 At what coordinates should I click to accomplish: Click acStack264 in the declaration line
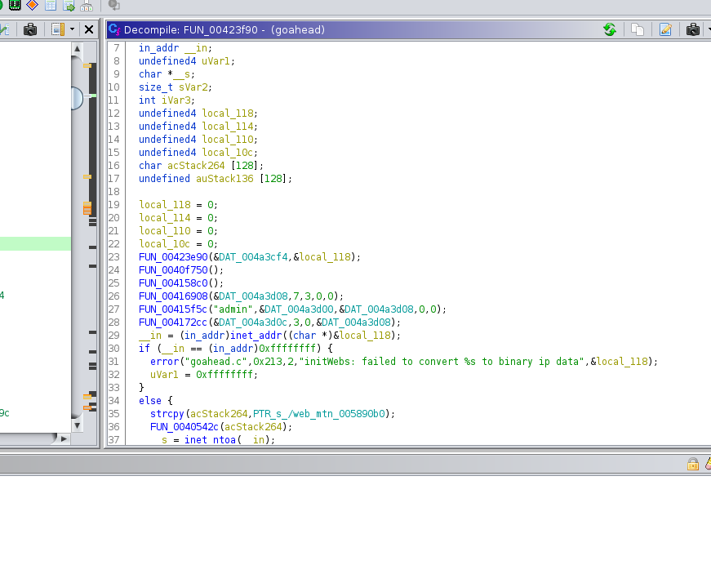point(196,166)
